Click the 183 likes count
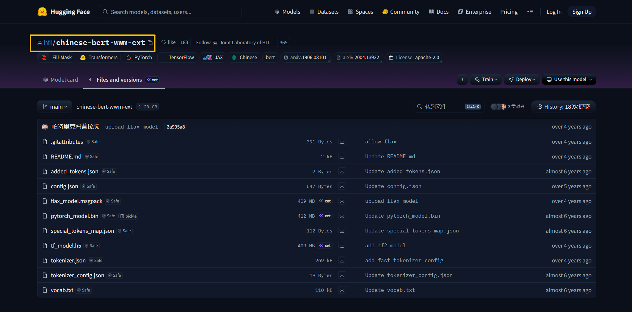The image size is (632, 312). (184, 42)
